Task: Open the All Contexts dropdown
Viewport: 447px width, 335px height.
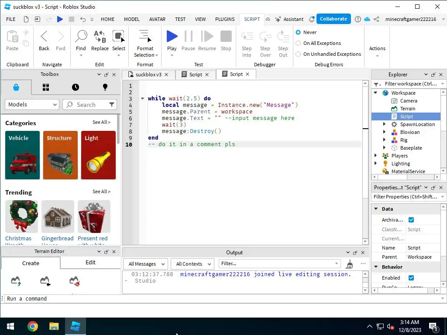Action: click(x=193, y=264)
